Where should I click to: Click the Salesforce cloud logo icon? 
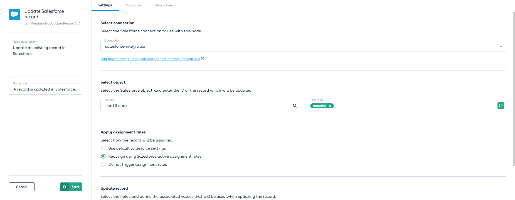pos(14,14)
